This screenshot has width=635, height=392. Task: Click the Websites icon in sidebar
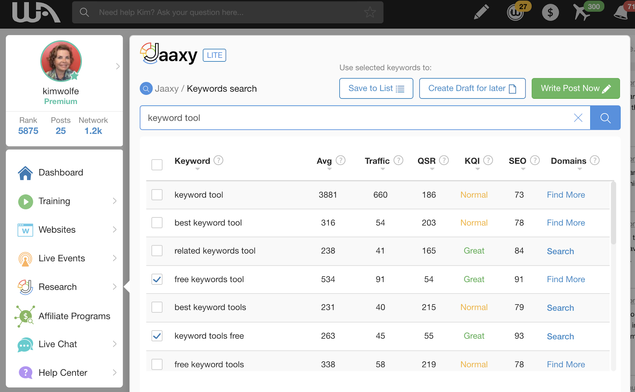point(25,230)
